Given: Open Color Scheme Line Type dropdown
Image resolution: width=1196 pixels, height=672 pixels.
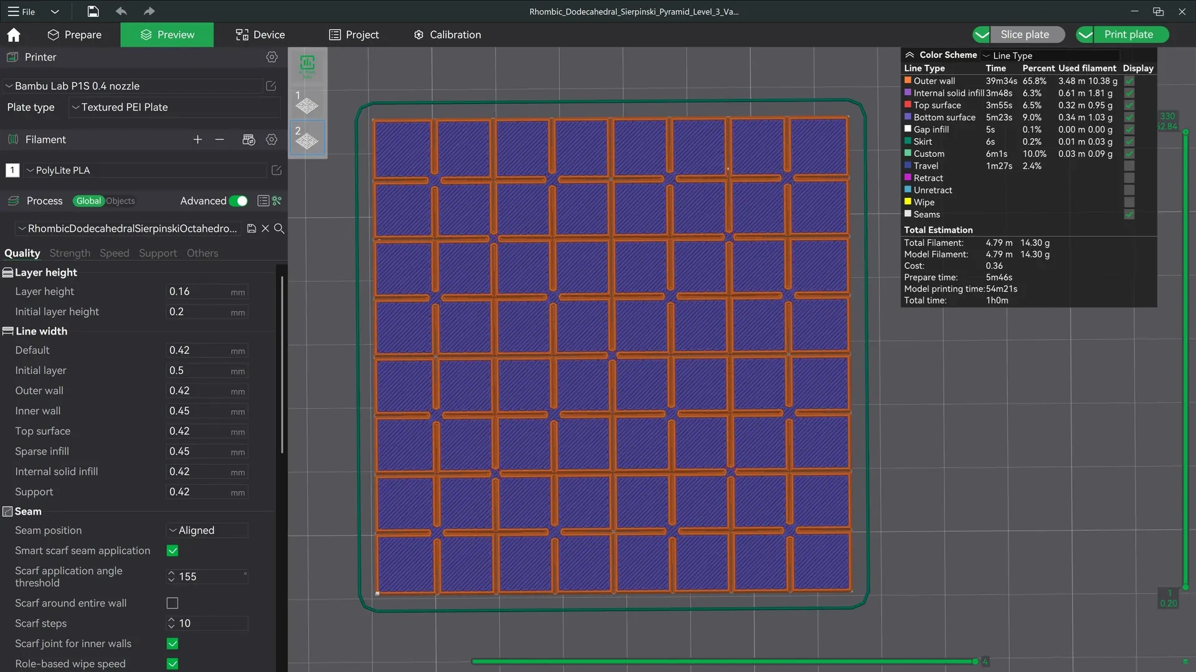Looking at the screenshot, I should [x=1050, y=55].
